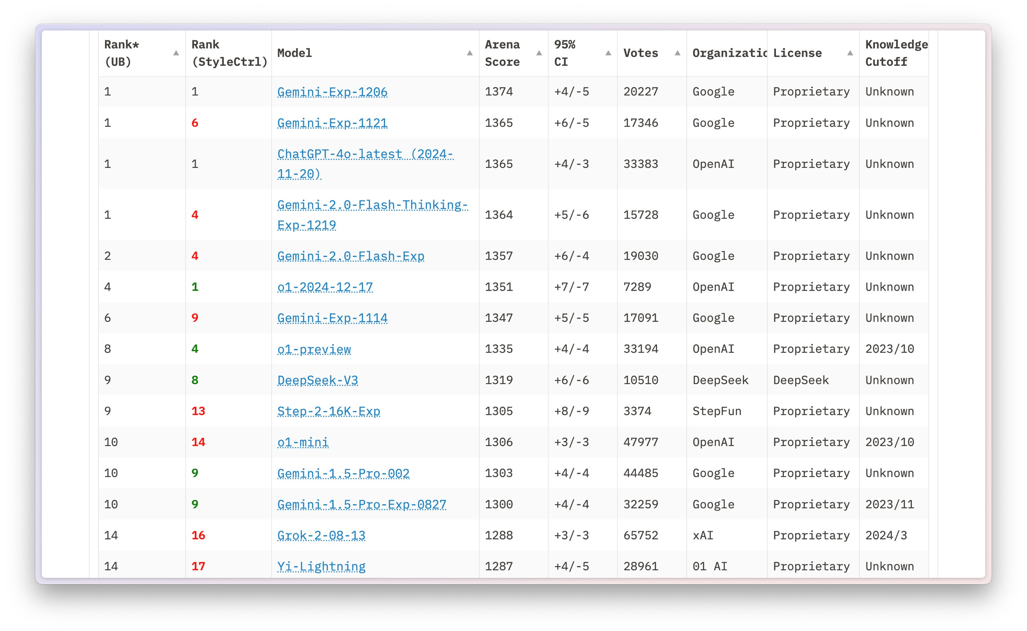Viewport: 1027px width, 631px height.
Task: Click the Rank (StyleCtrl) column header
Action: (229, 53)
